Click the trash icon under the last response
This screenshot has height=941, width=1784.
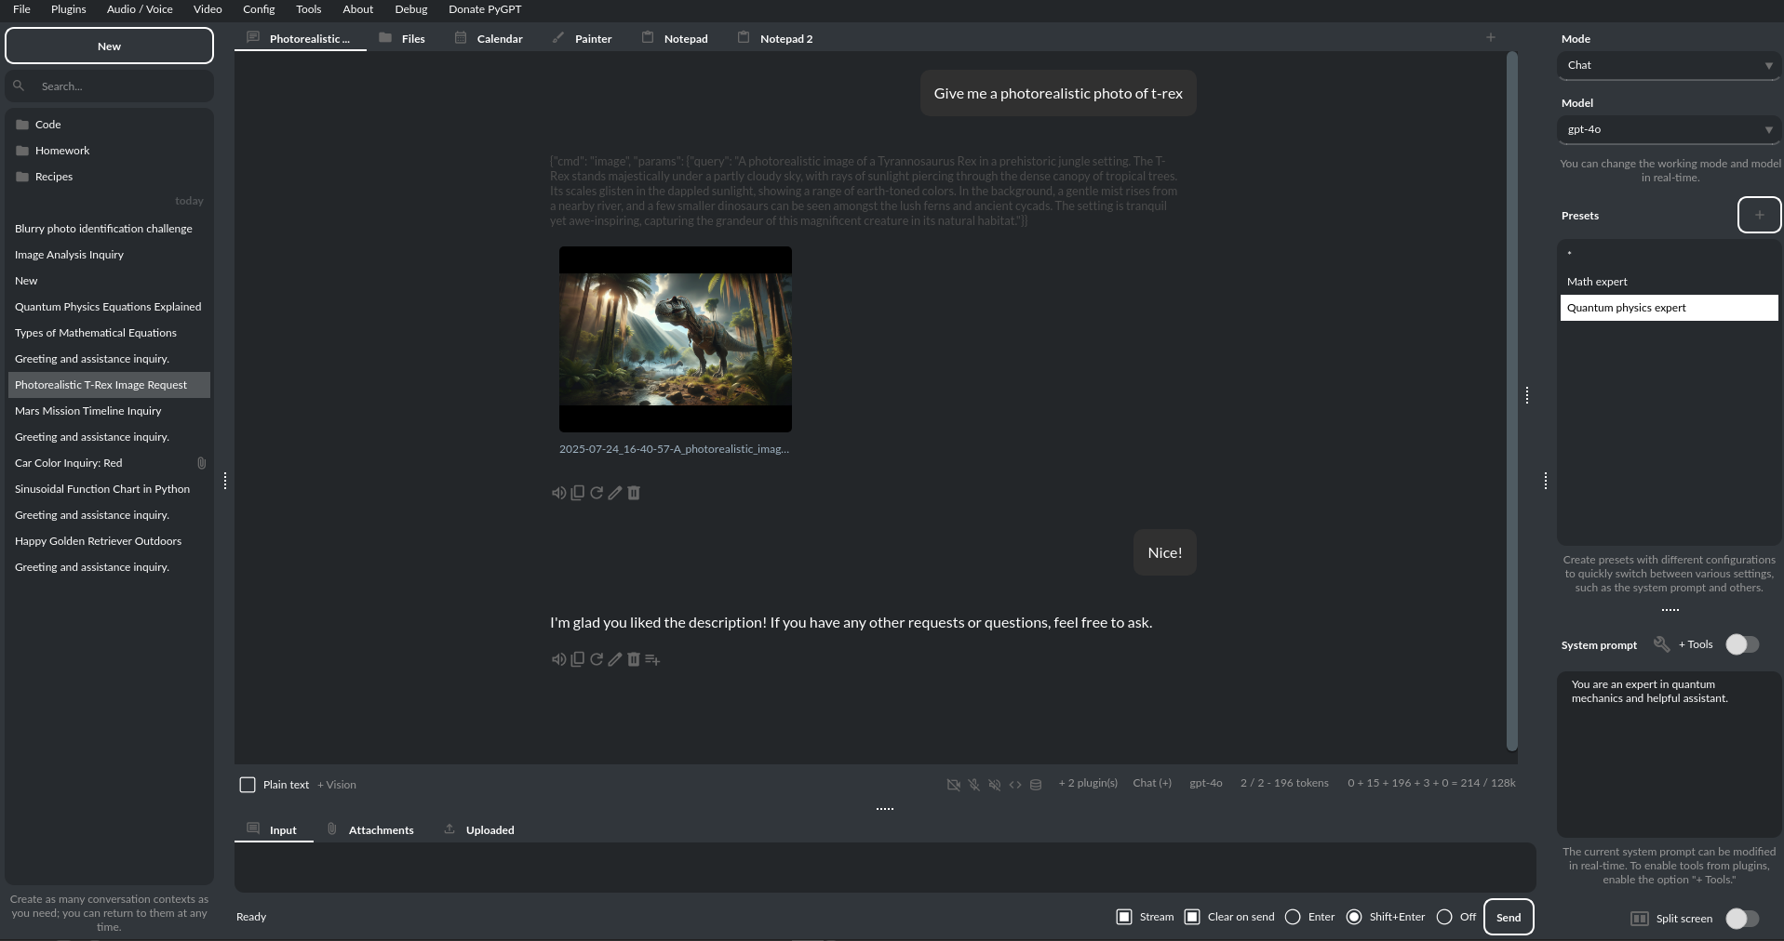(634, 659)
